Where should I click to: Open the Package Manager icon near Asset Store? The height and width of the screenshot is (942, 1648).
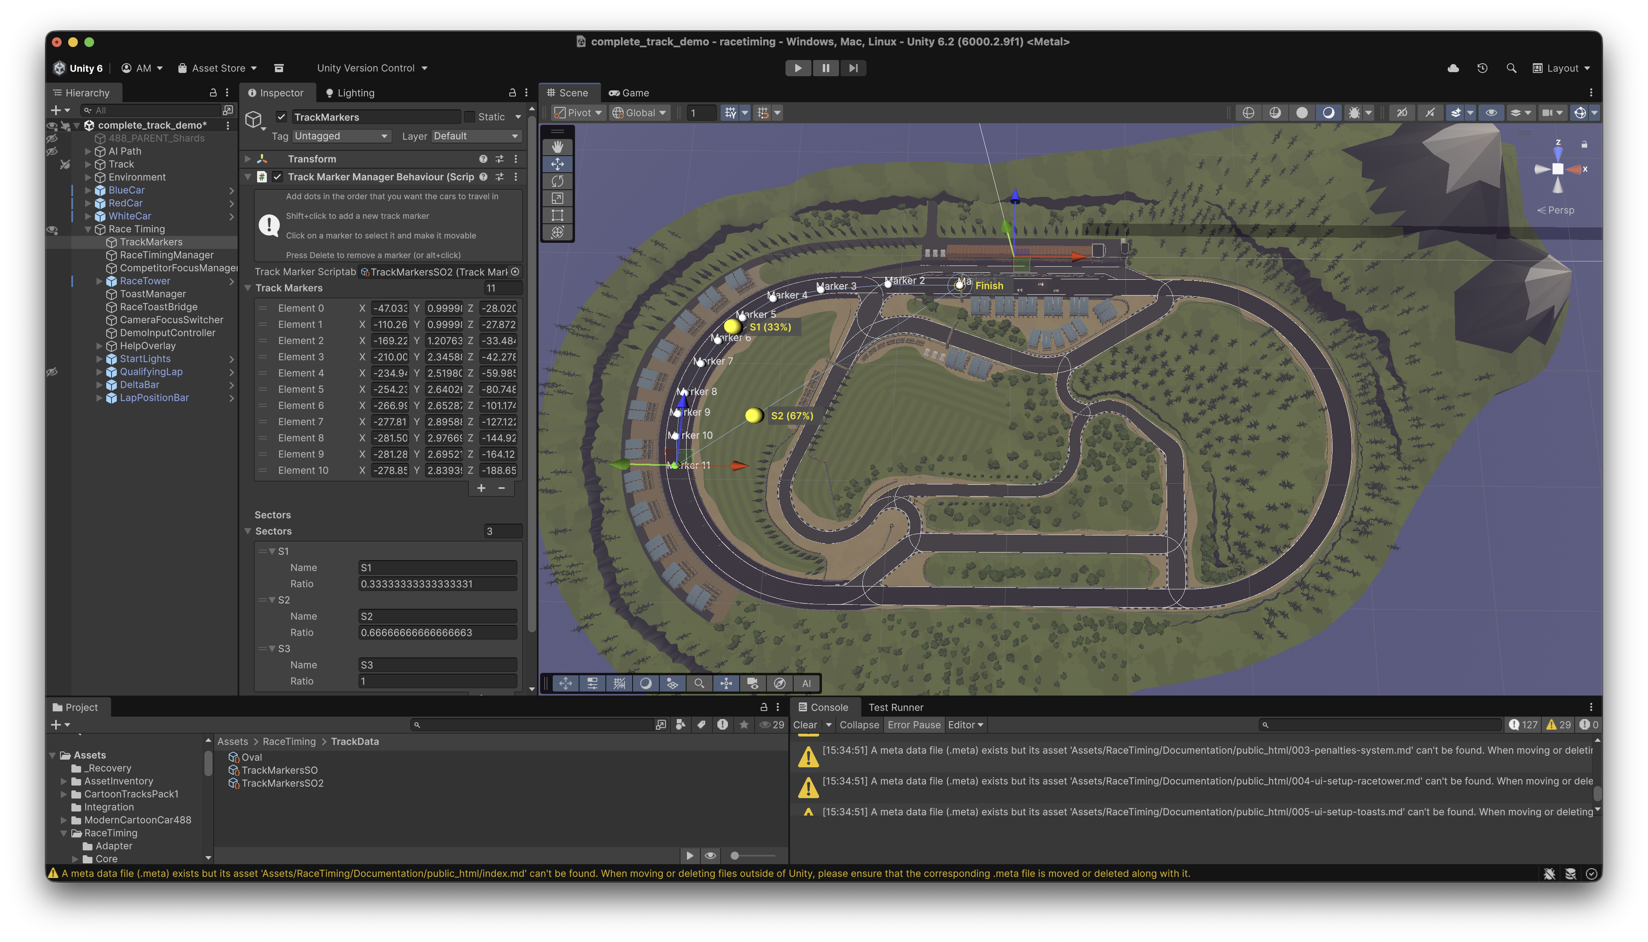tap(279, 68)
